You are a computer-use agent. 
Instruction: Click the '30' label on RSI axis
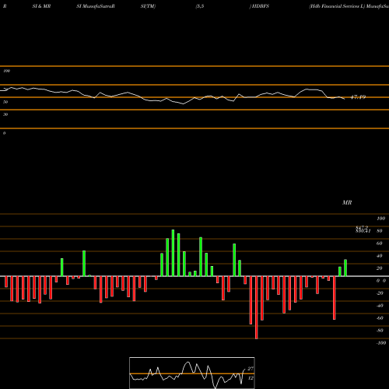(x=5, y=114)
